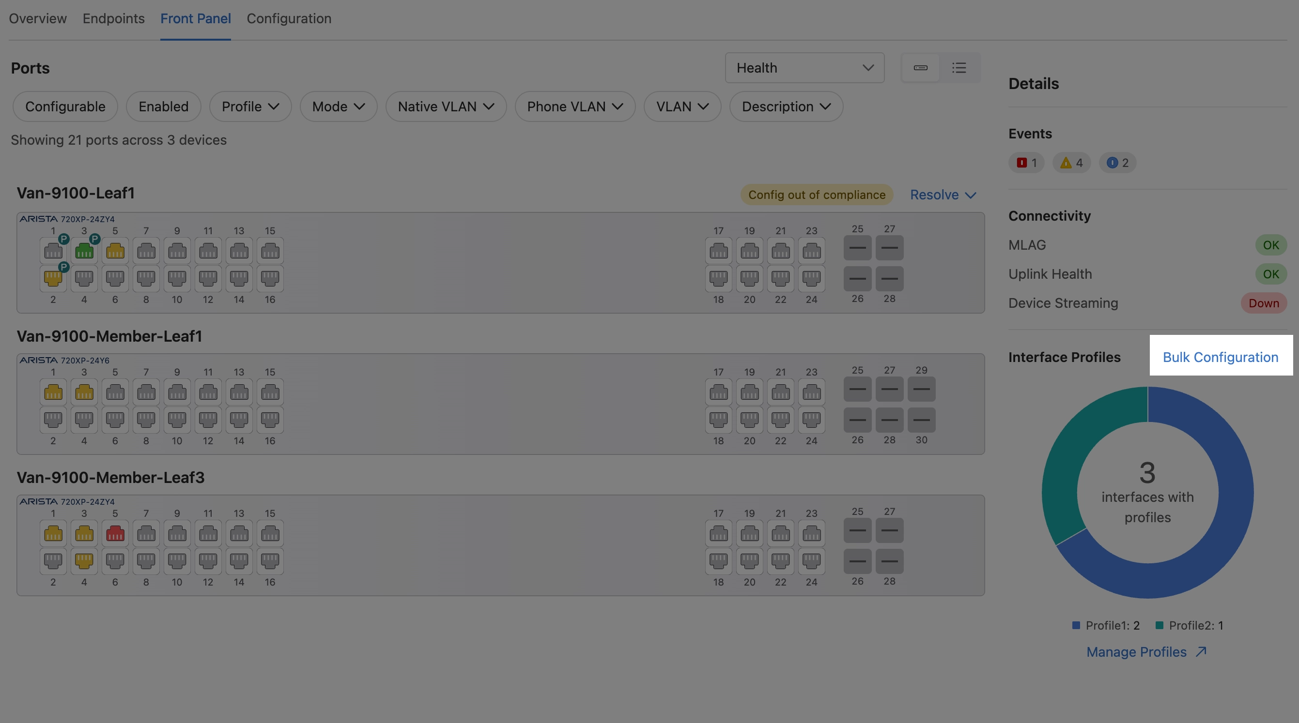
Task: Select yellow port 4 on Van-9100-Member-Leaf3
Action: point(84,561)
